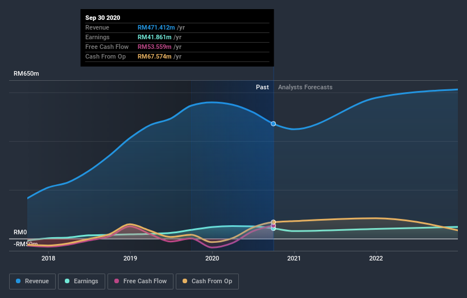Click the Free Cash Flow label in tooltip
Viewport: 467px width, 298px height.
(107, 47)
